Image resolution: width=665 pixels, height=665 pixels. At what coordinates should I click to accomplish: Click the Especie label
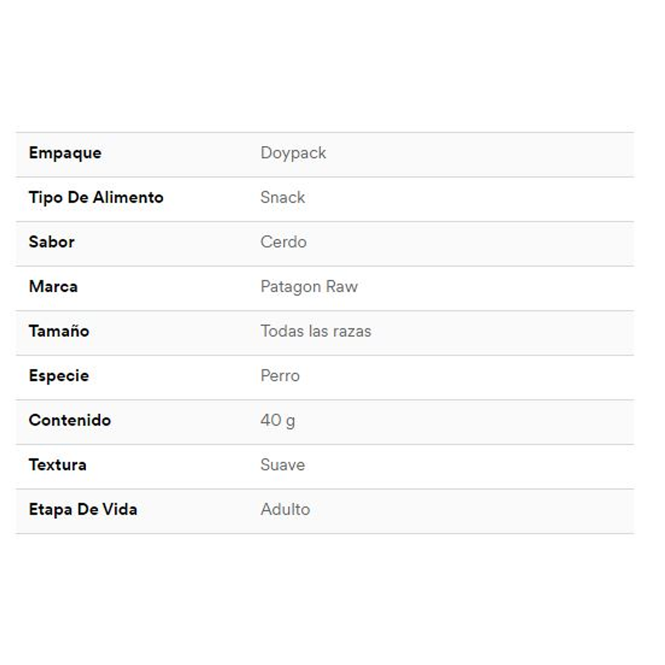tap(58, 376)
